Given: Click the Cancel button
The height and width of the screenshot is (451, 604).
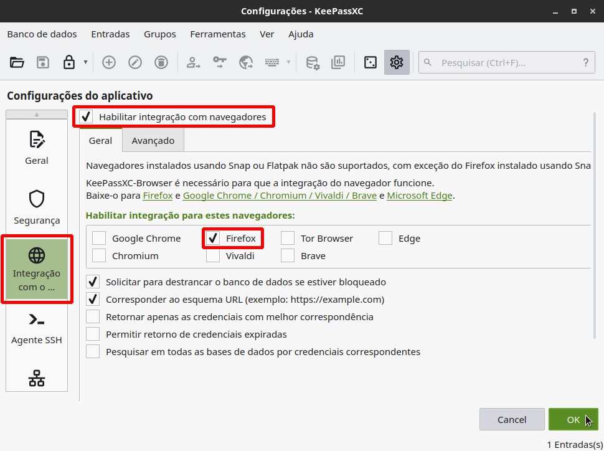Looking at the screenshot, I should [x=512, y=419].
